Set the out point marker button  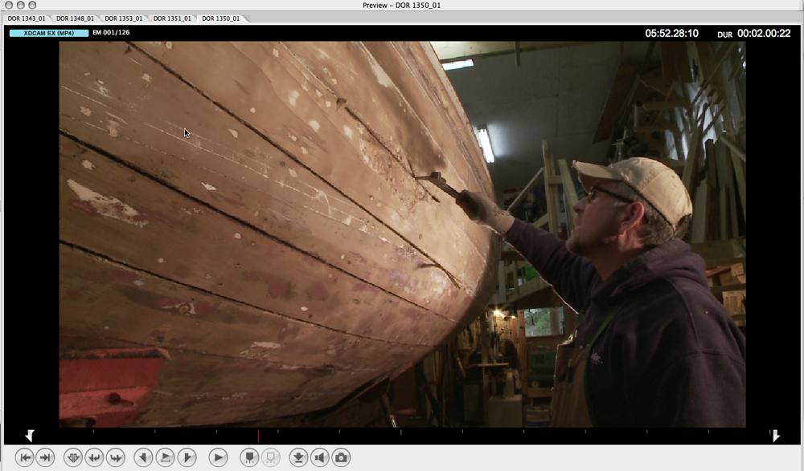click(187, 457)
